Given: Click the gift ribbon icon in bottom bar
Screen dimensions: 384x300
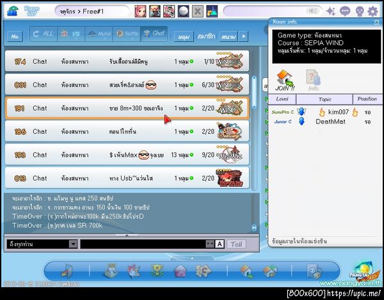Looking at the screenshot, I should click(134, 271).
